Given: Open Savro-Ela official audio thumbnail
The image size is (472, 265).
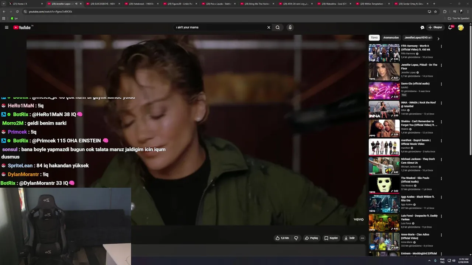Looking at the screenshot, I should [384, 90].
